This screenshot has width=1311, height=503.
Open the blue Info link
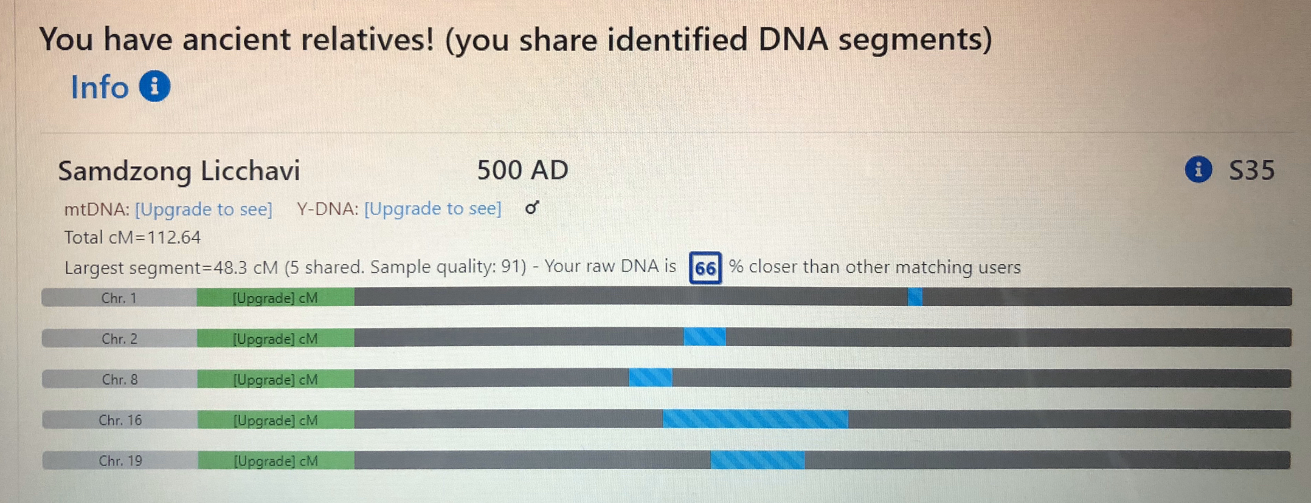click(100, 87)
